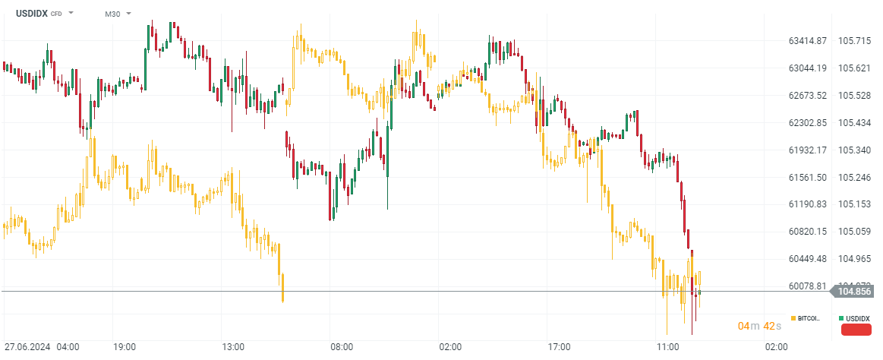The width and height of the screenshot is (883, 360).
Task: Click the 04m 42s candle countdown timer
Action: (x=760, y=326)
